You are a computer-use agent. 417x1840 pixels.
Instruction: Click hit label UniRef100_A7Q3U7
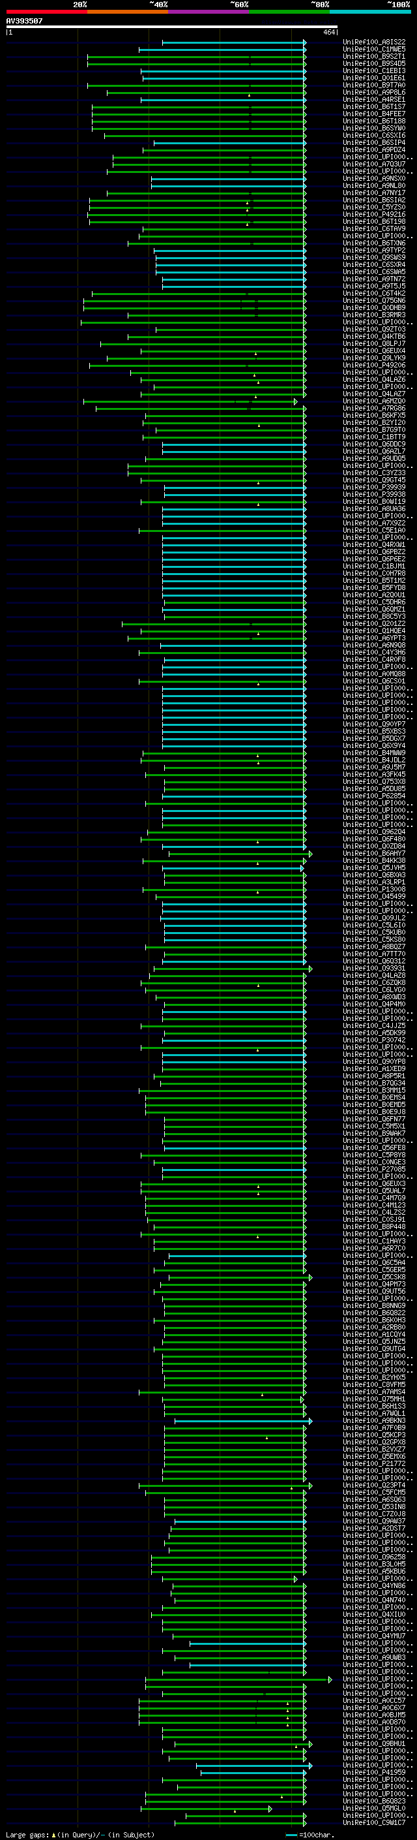tap(374, 164)
